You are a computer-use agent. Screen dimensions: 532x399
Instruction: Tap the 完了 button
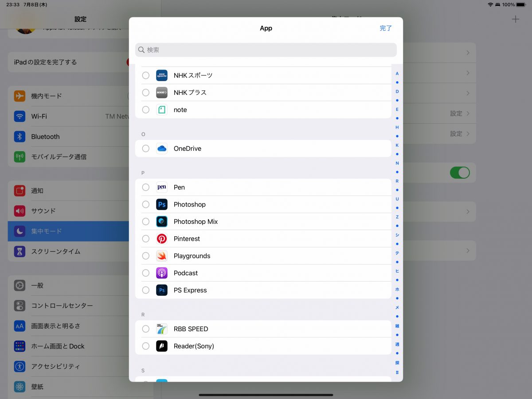click(x=386, y=28)
